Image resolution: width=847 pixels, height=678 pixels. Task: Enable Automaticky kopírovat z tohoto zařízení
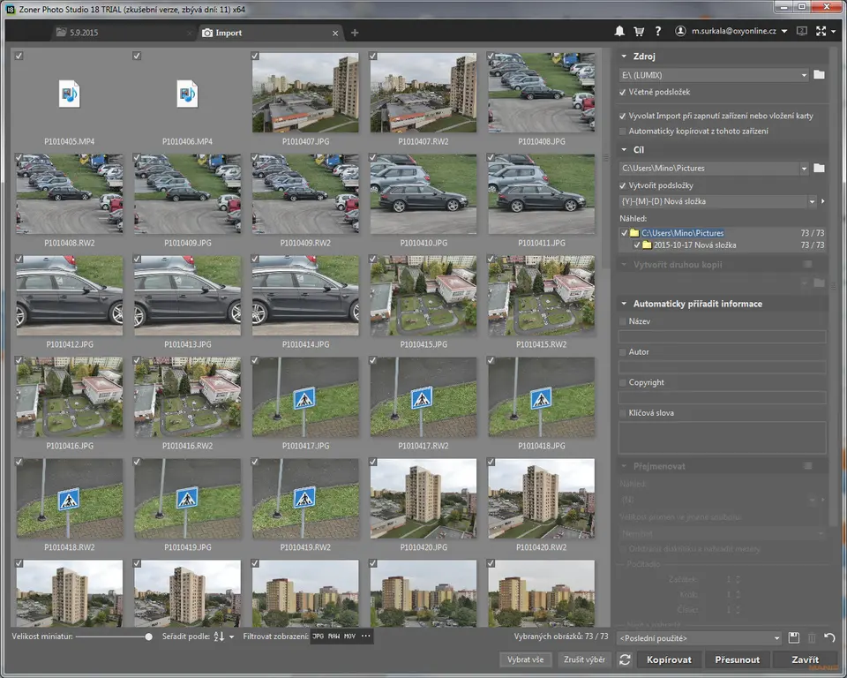tap(623, 131)
